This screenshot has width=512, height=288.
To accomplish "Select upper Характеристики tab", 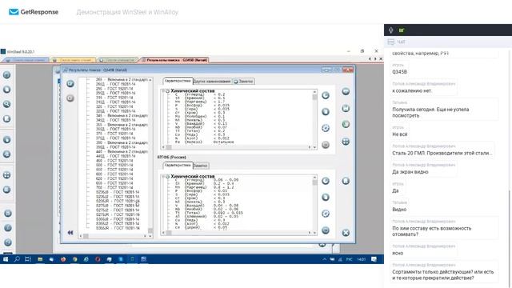I will click(178, 81).
